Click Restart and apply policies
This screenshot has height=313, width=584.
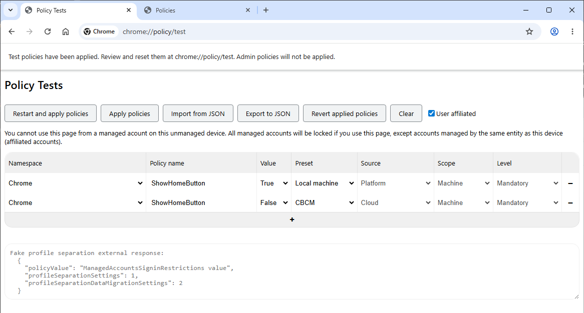(x=51, y=113)
